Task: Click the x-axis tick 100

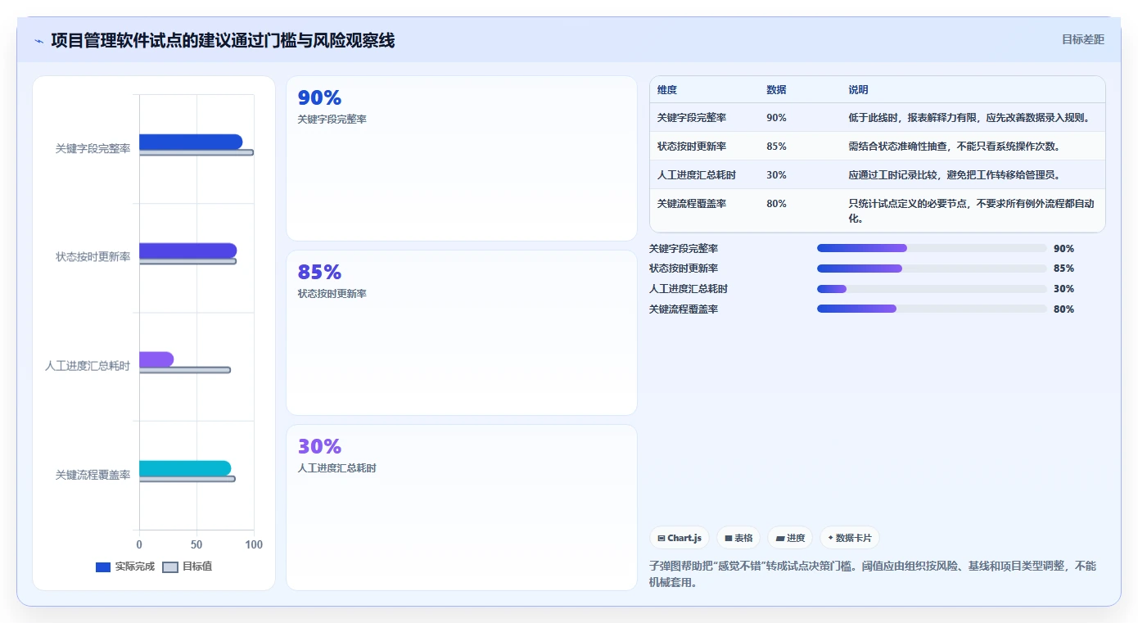Action: click(254, 544)
